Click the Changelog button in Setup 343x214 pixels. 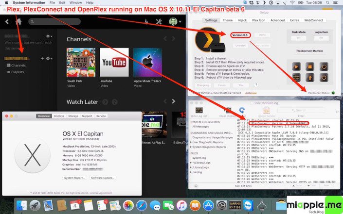pos(203,85)
